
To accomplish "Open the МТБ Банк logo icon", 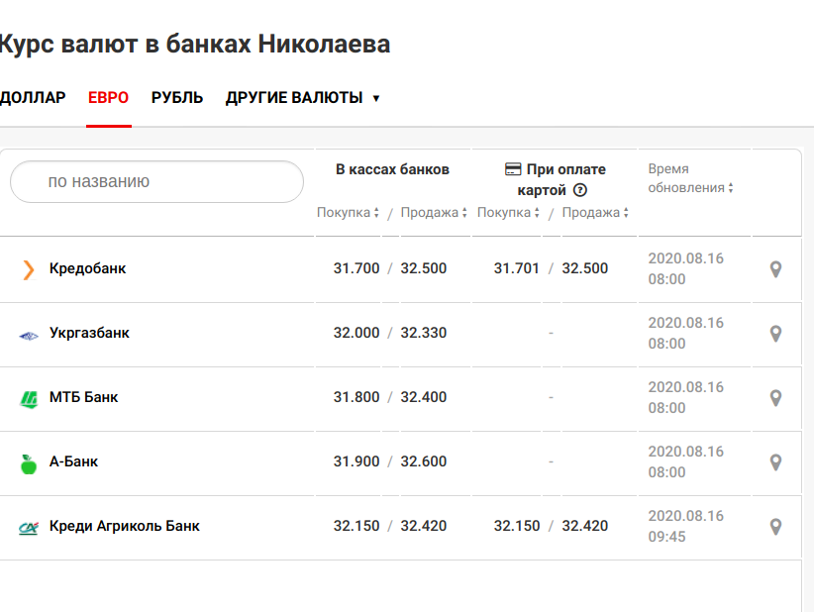I will (29, 399).
